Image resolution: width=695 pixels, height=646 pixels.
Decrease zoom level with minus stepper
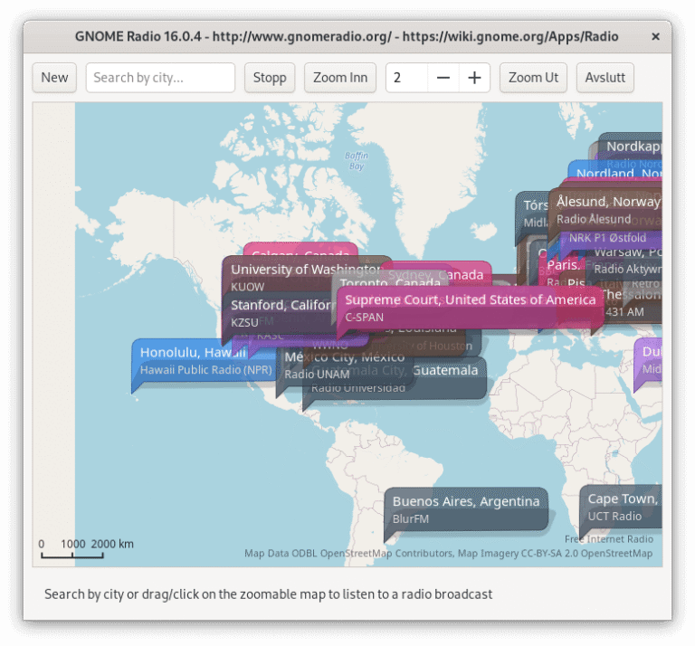click(443, 78)
